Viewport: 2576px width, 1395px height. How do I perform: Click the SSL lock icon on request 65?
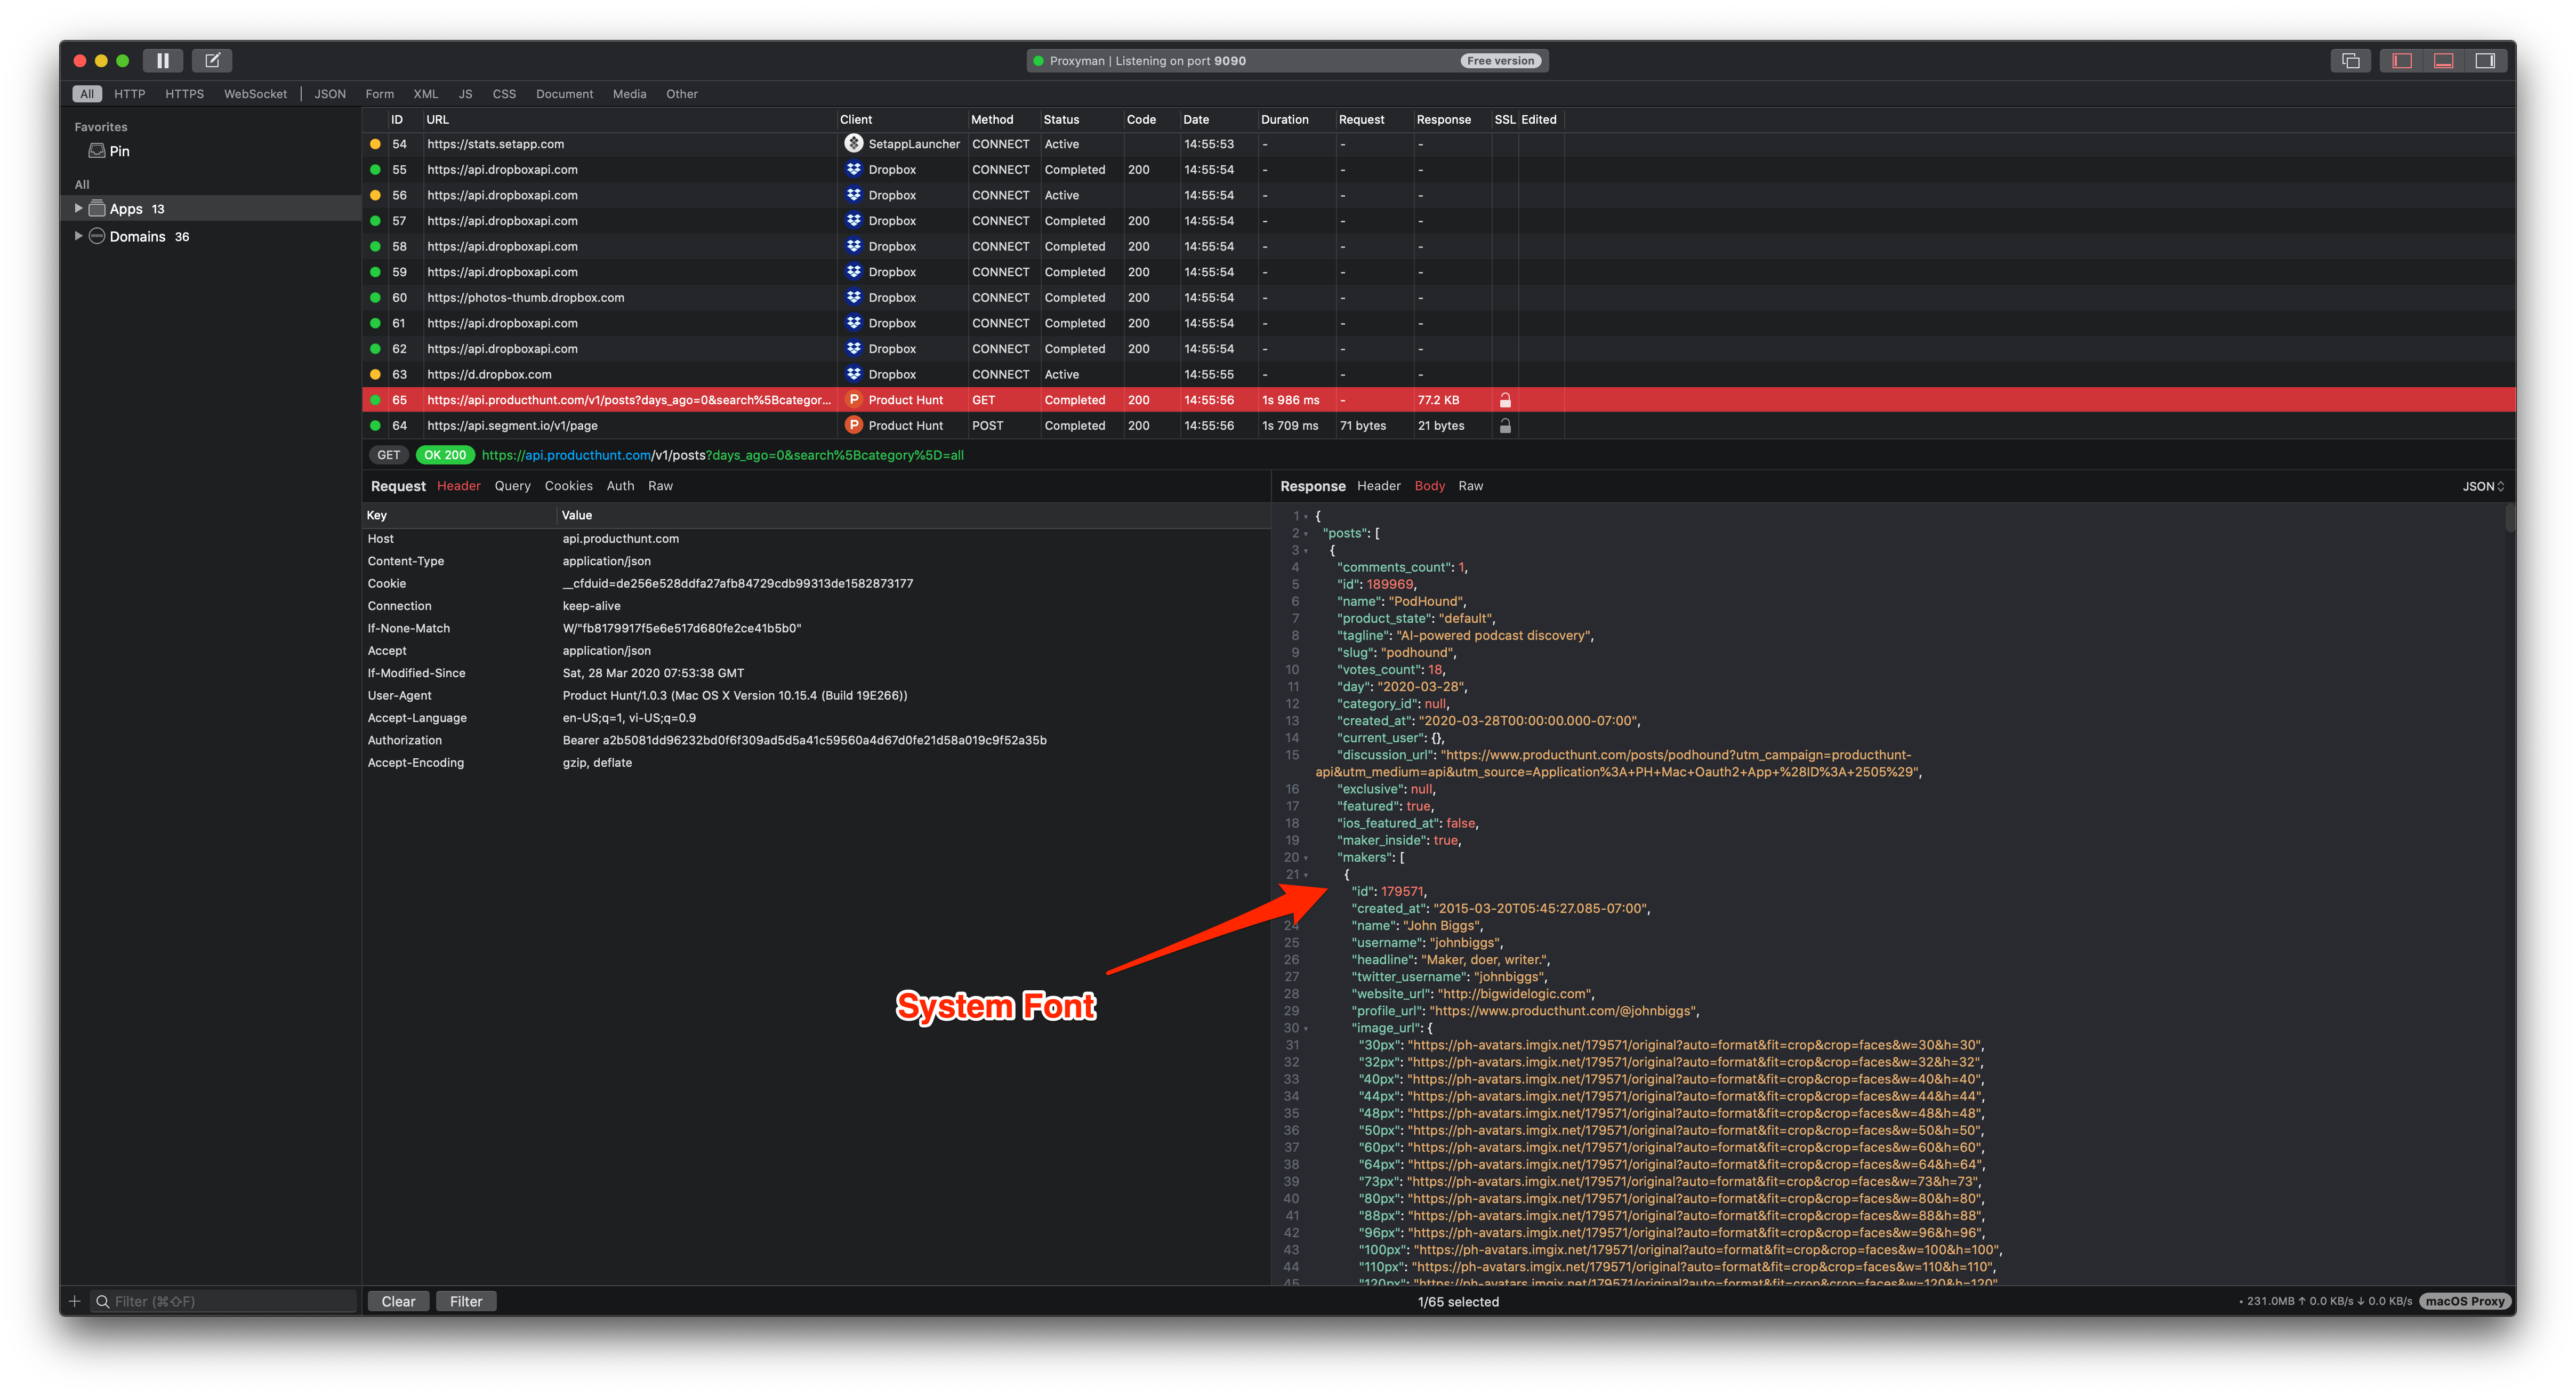pos(1505,400)
